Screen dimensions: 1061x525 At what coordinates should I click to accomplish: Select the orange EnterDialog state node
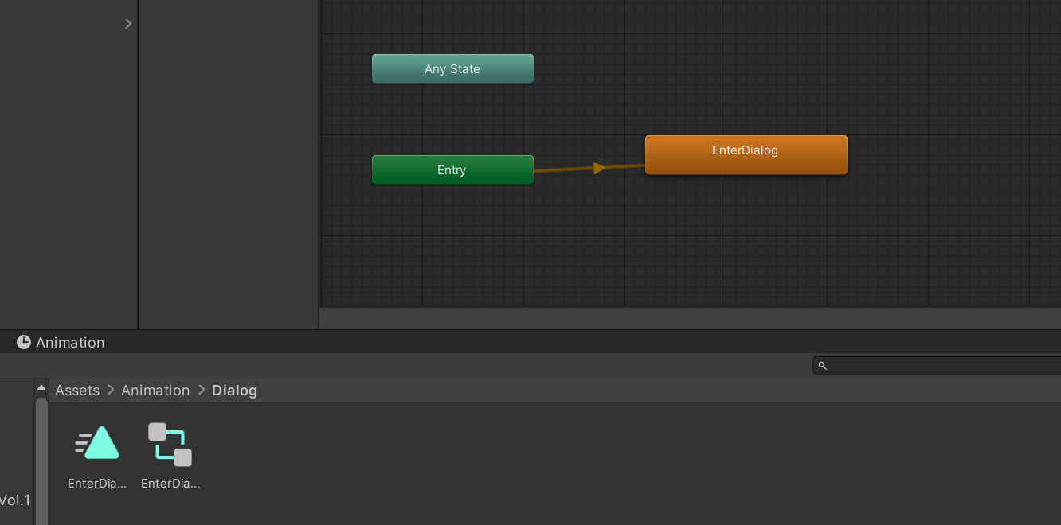746,154
